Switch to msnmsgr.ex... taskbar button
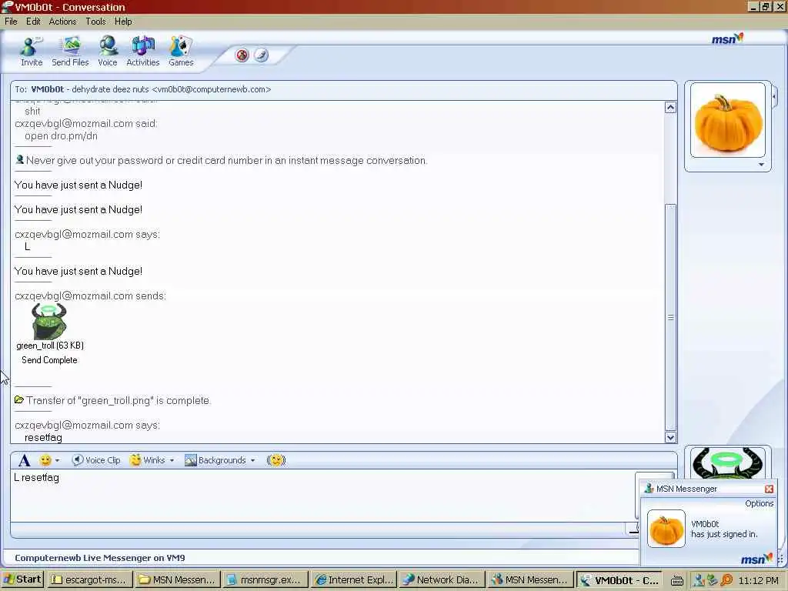 click(x=265, y=579)
